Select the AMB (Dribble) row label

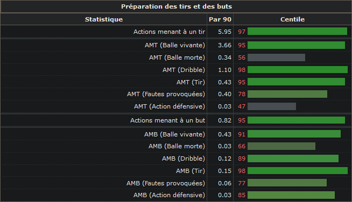pyautogui.click(x=184, y=158)
